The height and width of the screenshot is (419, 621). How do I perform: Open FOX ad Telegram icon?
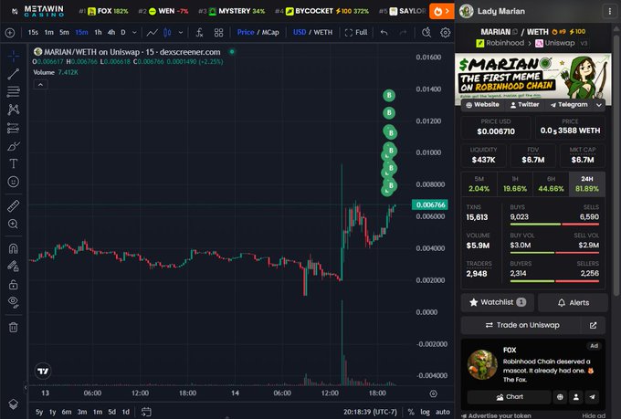592,397
